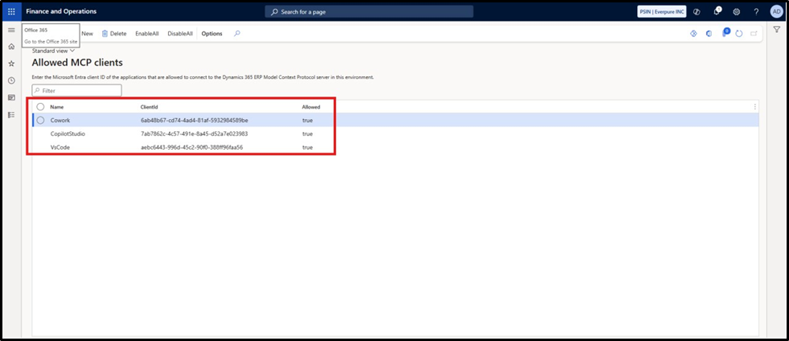Click the Search for a page box
This screenshot has height=341, width=789.
click(x=369, y=11)
